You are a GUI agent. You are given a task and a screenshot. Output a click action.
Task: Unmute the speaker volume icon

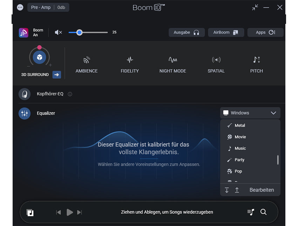pos(58,32)
